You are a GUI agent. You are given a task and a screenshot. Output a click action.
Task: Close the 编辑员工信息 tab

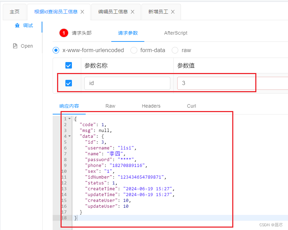[x=132, y=11]
